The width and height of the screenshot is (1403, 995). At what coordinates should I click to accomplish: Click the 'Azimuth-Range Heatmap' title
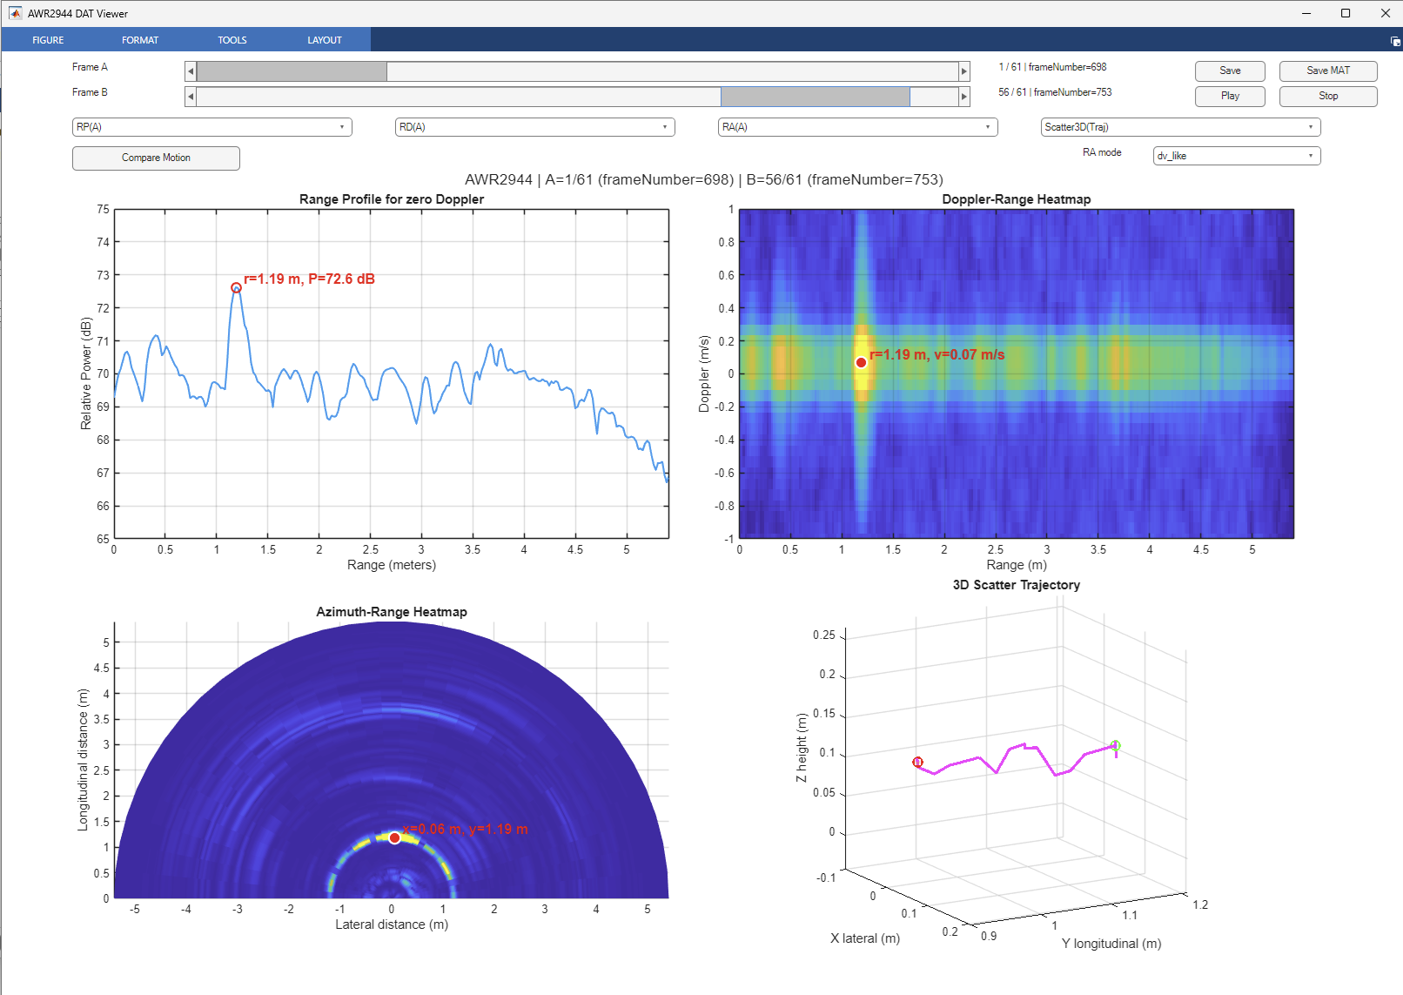click(x=392, y=612)
